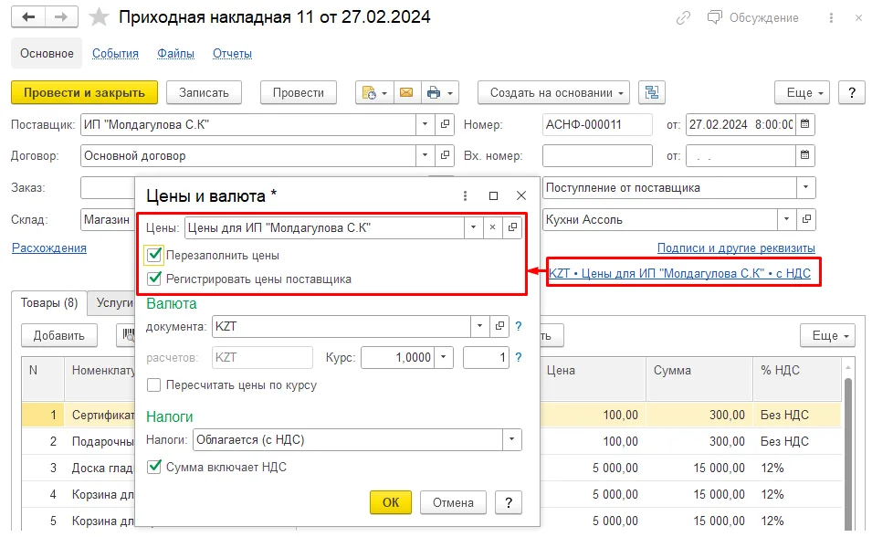Screen dimensions: 872x537
Task: Click the Провести и закрыть button
Action: (x=85, y=93)
